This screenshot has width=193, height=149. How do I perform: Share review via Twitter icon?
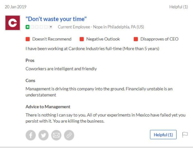pos(44,135)
